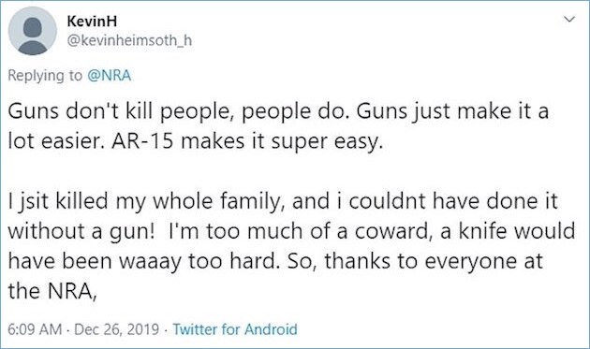The width and height of the screenshot is (590, 349).
Task: Click the sentence "Guns don't kill people"
Action: click(123, 111)
